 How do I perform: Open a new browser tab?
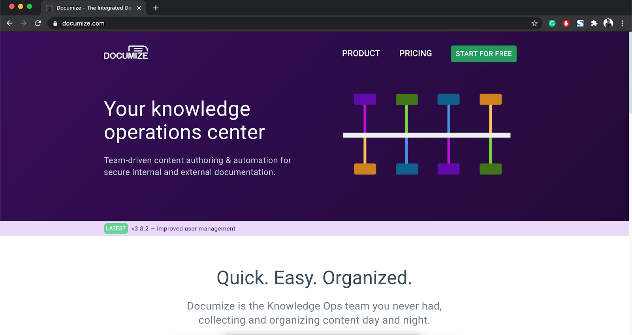click(x=156, y=8)
